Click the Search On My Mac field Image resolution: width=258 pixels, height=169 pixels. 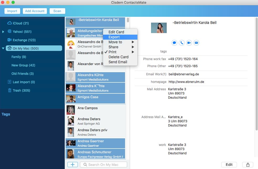pos(104,165)
